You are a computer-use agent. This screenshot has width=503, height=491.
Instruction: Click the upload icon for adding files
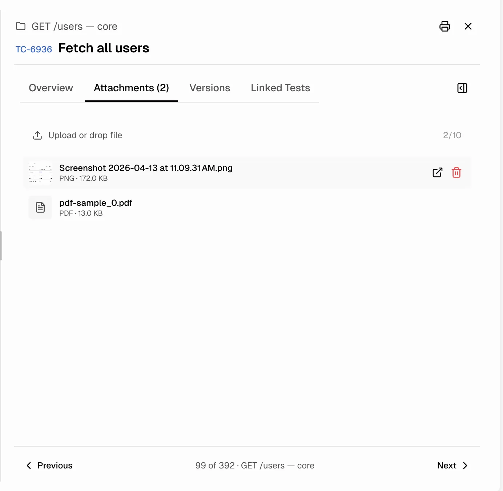37,135
